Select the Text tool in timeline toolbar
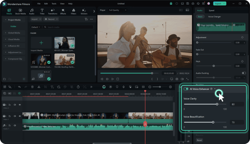This screenshot has height=144, width=250. tap(52, 87)
